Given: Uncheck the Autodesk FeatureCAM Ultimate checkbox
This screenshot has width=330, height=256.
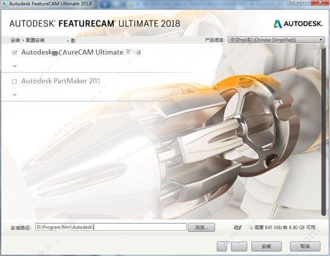Looking at the screenshot, I should point(14,52).
